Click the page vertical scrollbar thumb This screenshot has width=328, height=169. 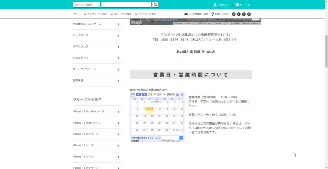(326, 51)
